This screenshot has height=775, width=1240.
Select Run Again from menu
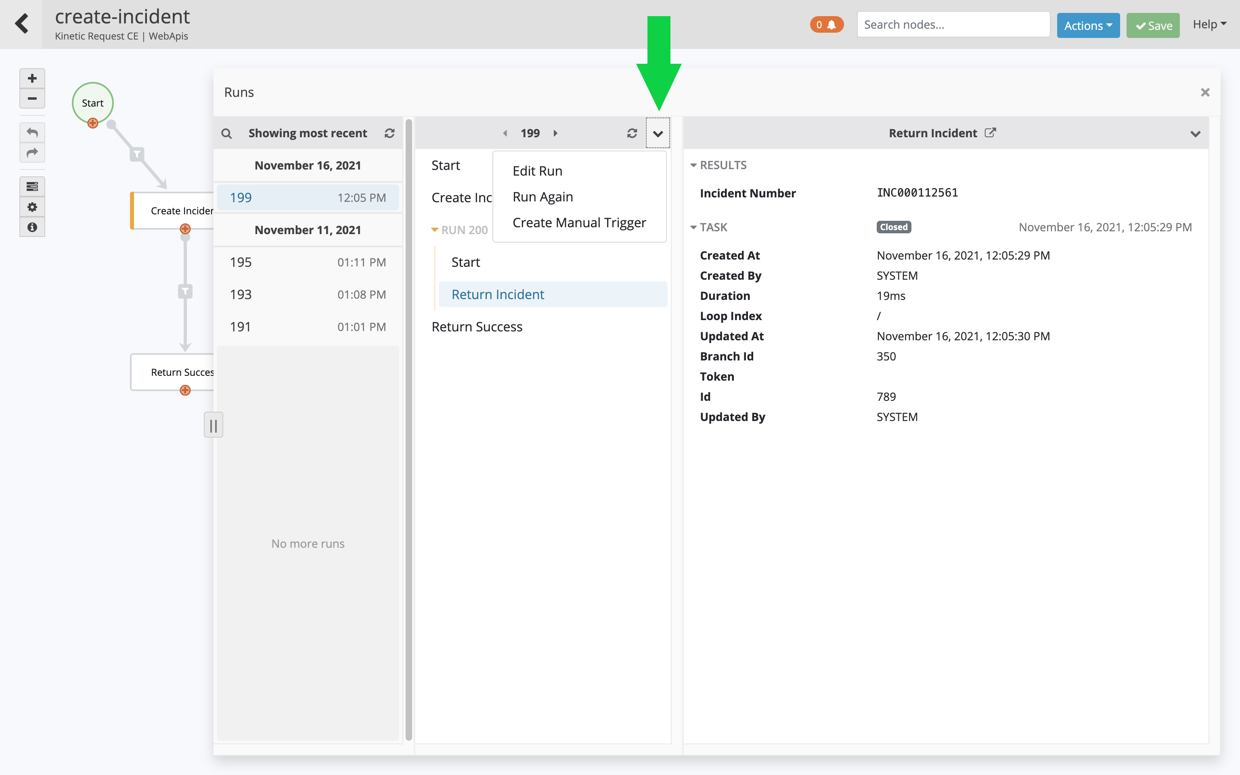(542, 197)
